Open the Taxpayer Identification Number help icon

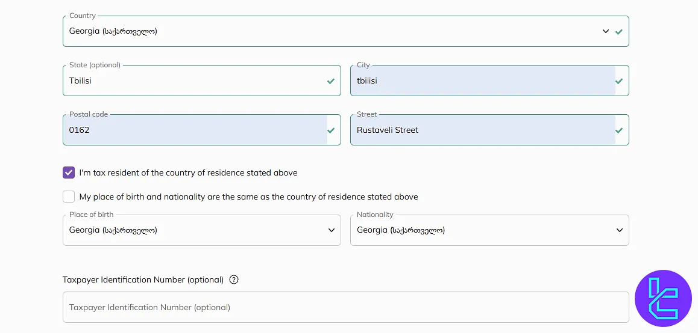coord(234,280)
